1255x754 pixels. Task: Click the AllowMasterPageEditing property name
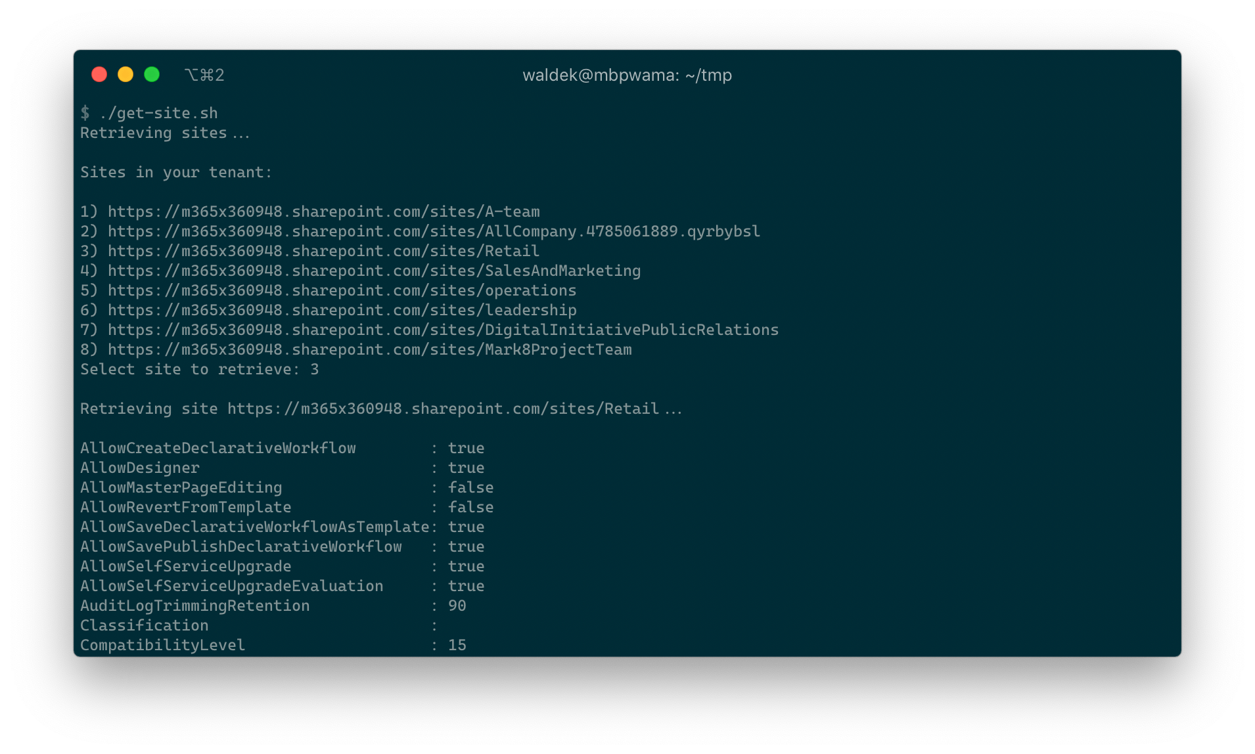(181, 487)
